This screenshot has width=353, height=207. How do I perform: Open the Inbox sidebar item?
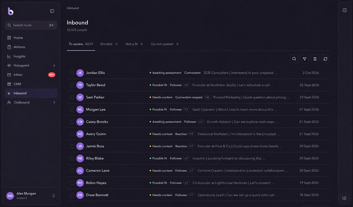(x=31, y=75)
